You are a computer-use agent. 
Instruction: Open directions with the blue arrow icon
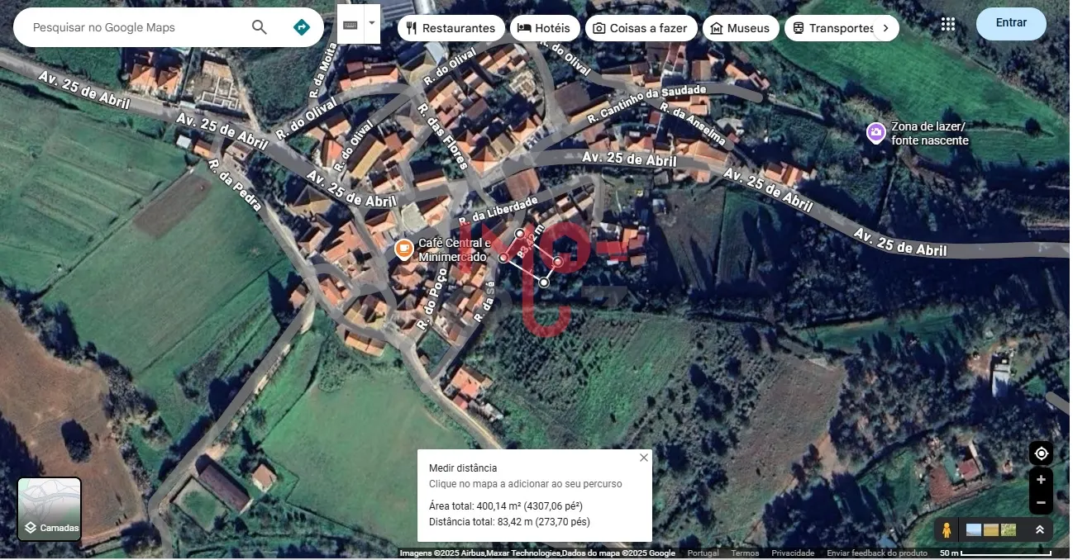[302, 27]
